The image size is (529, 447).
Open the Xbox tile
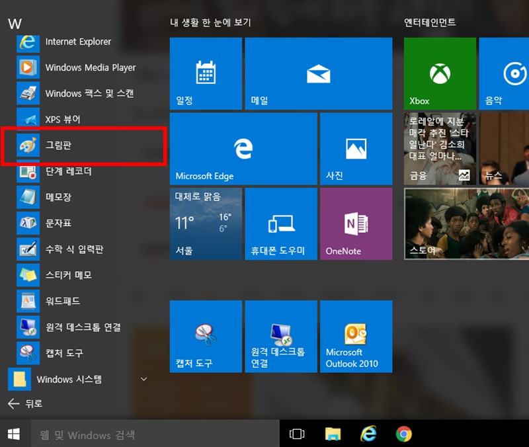[x=440, y=73]
